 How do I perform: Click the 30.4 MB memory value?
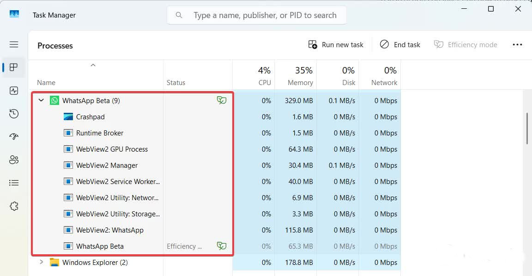pyautogui.click(x=301, y=166)
